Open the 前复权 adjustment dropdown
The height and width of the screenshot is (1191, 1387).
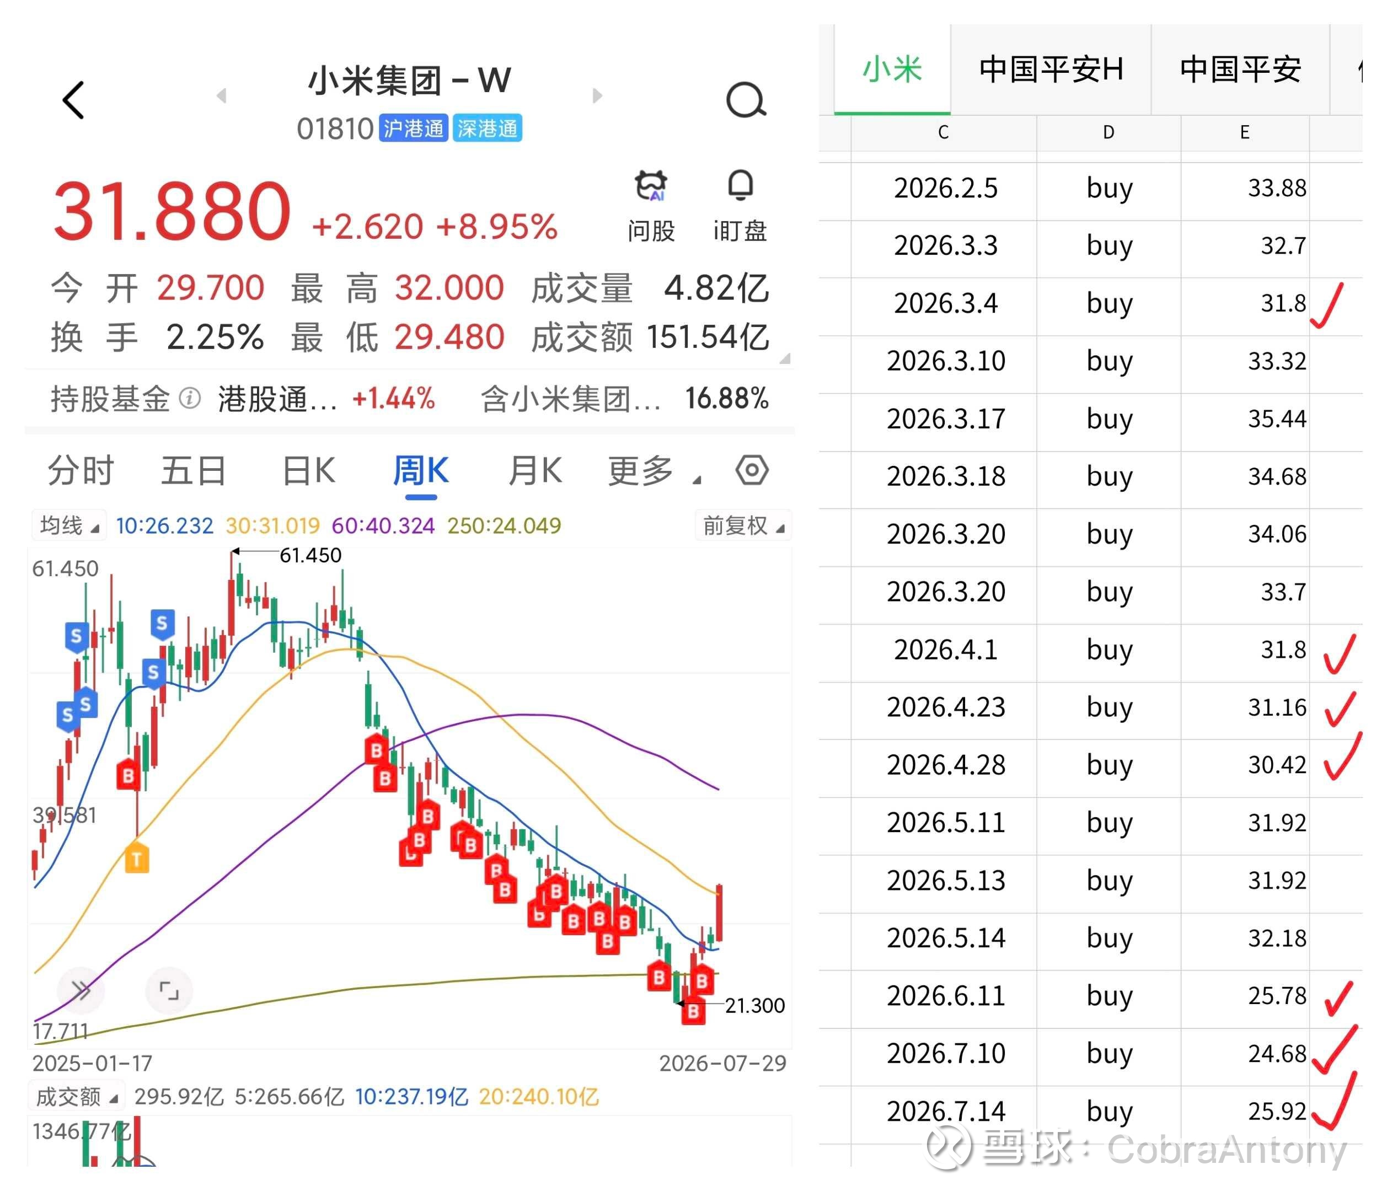tap(743, 525)
